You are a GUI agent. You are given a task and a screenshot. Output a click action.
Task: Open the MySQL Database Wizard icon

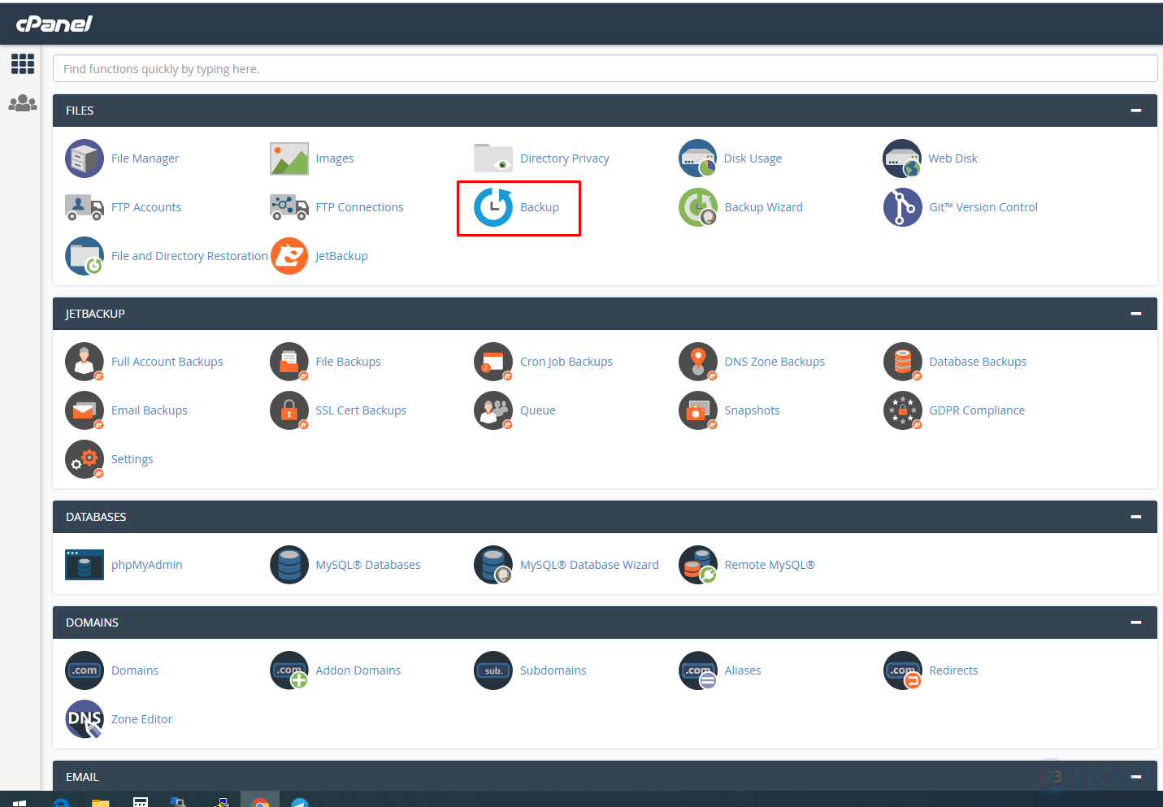493,565
